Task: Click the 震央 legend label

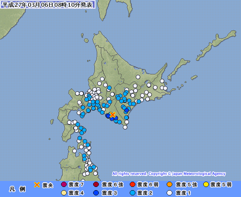Action: 48,185
